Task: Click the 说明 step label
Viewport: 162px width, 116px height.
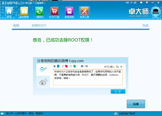Action: (x=16, y=25)
